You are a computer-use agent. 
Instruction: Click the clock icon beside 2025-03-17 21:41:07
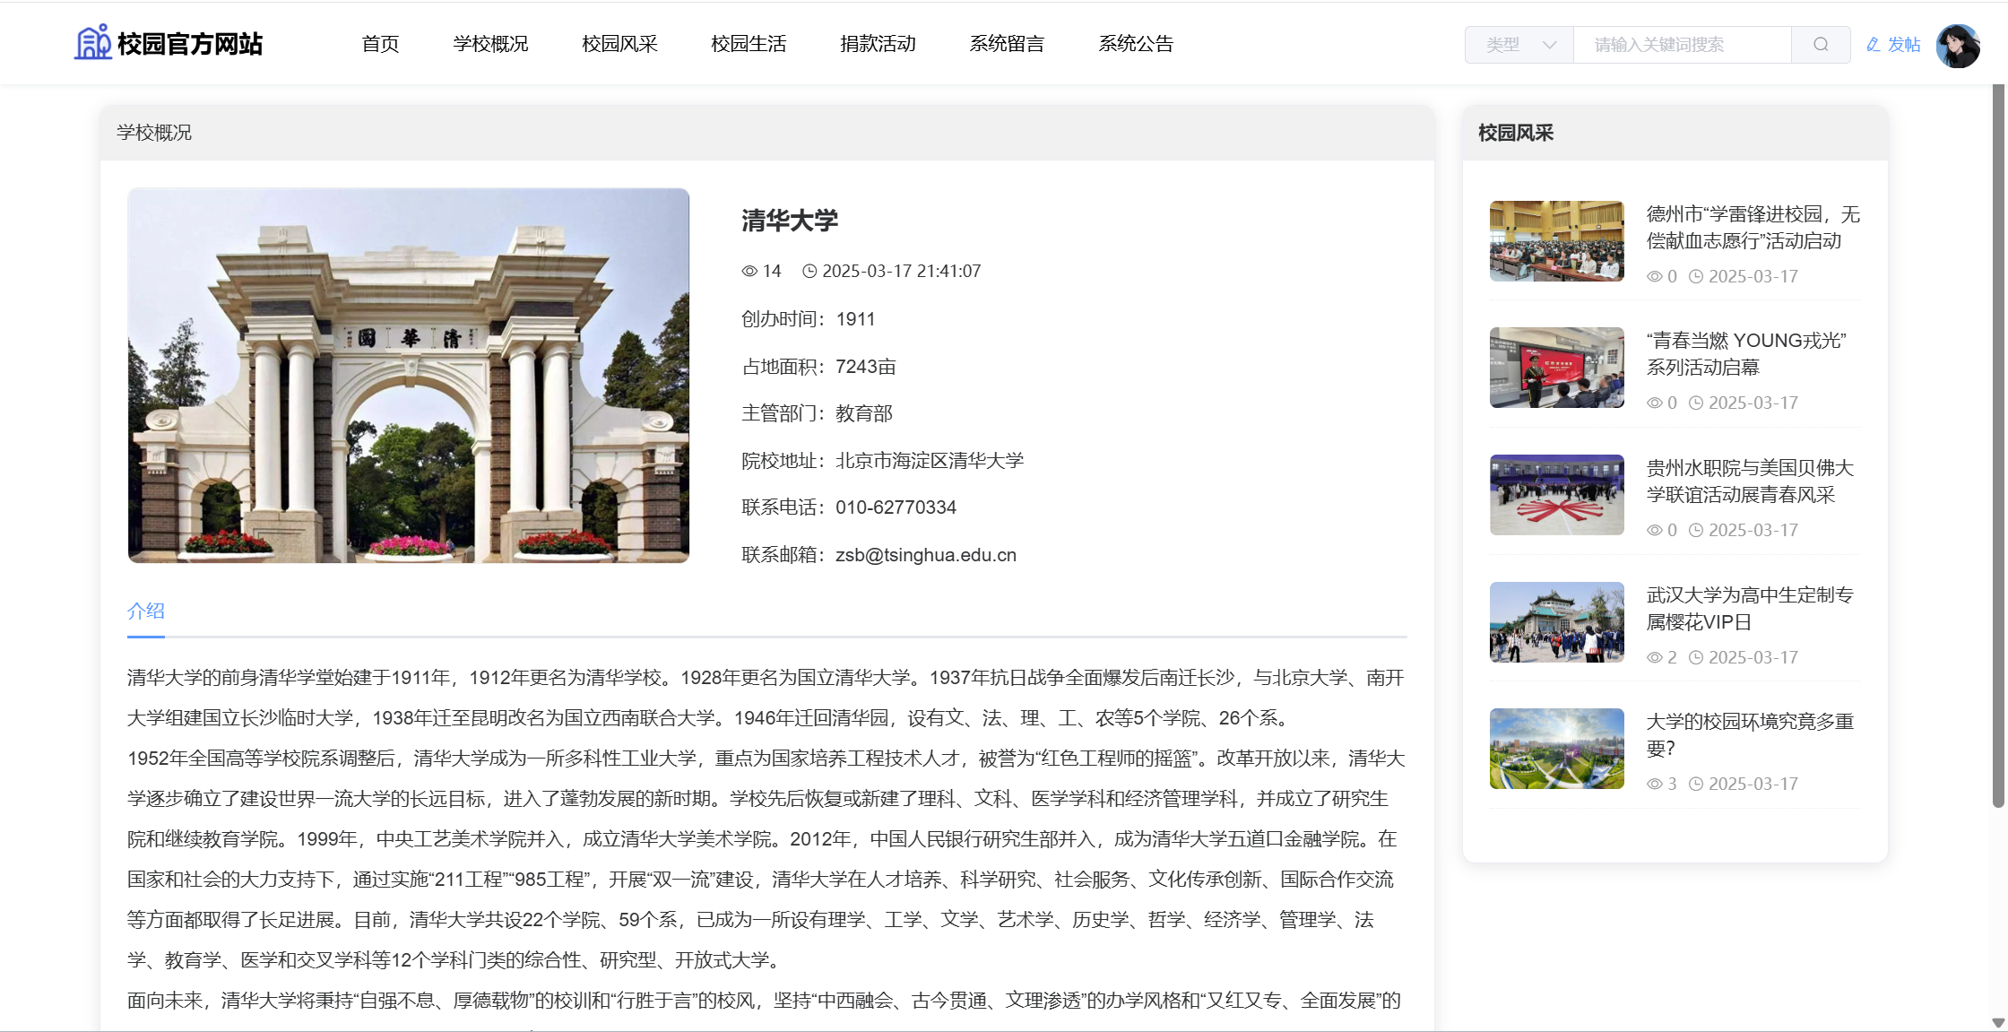[x=809, y=271]
